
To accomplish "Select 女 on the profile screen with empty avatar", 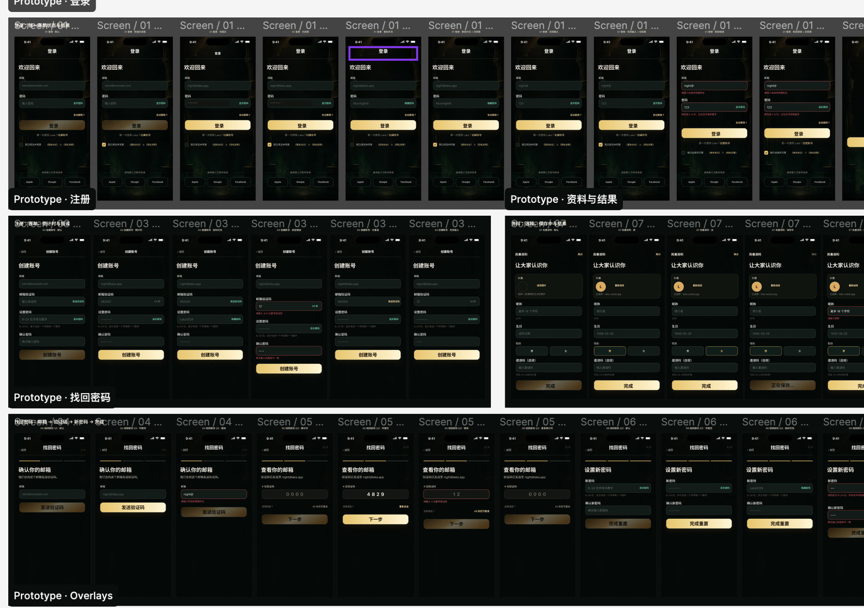I will [566, 351].
